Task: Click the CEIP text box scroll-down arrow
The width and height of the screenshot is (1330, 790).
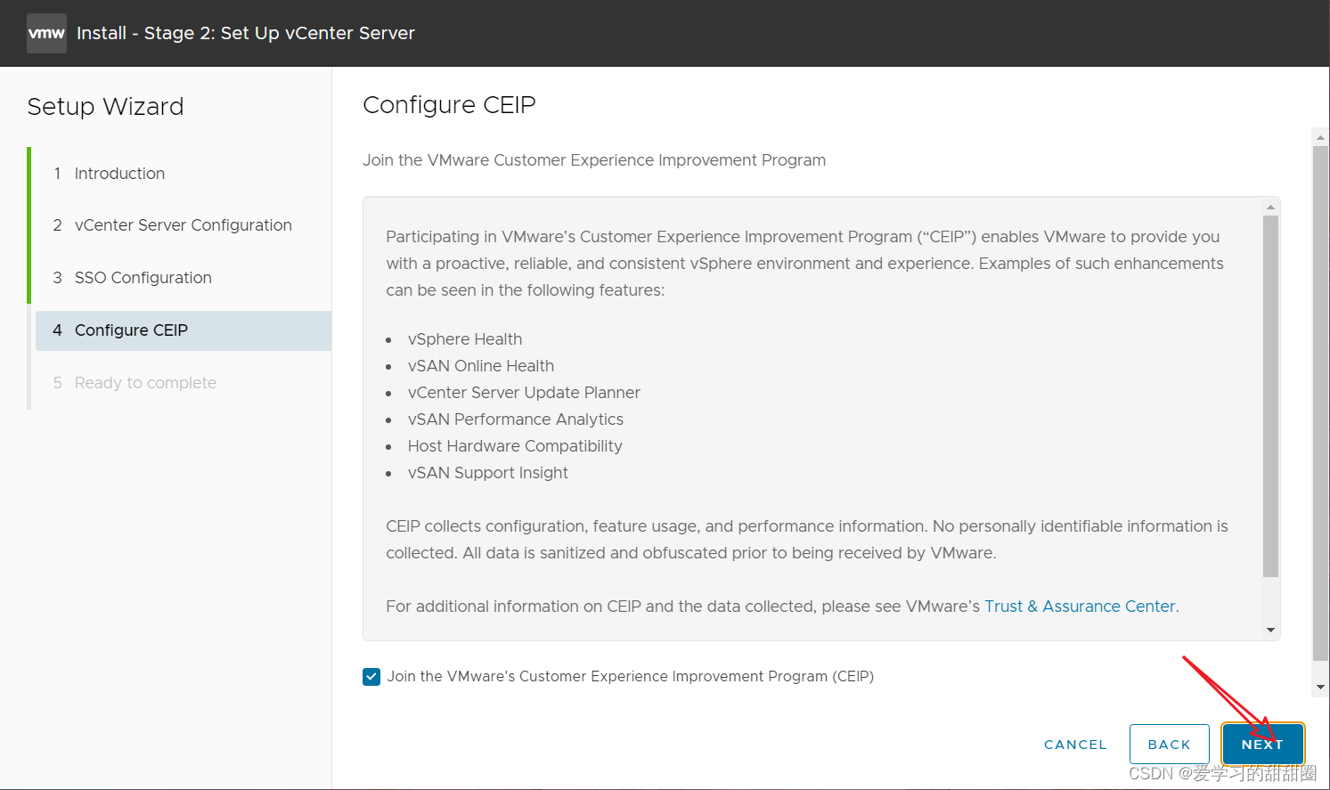Action: point(1270,630)
